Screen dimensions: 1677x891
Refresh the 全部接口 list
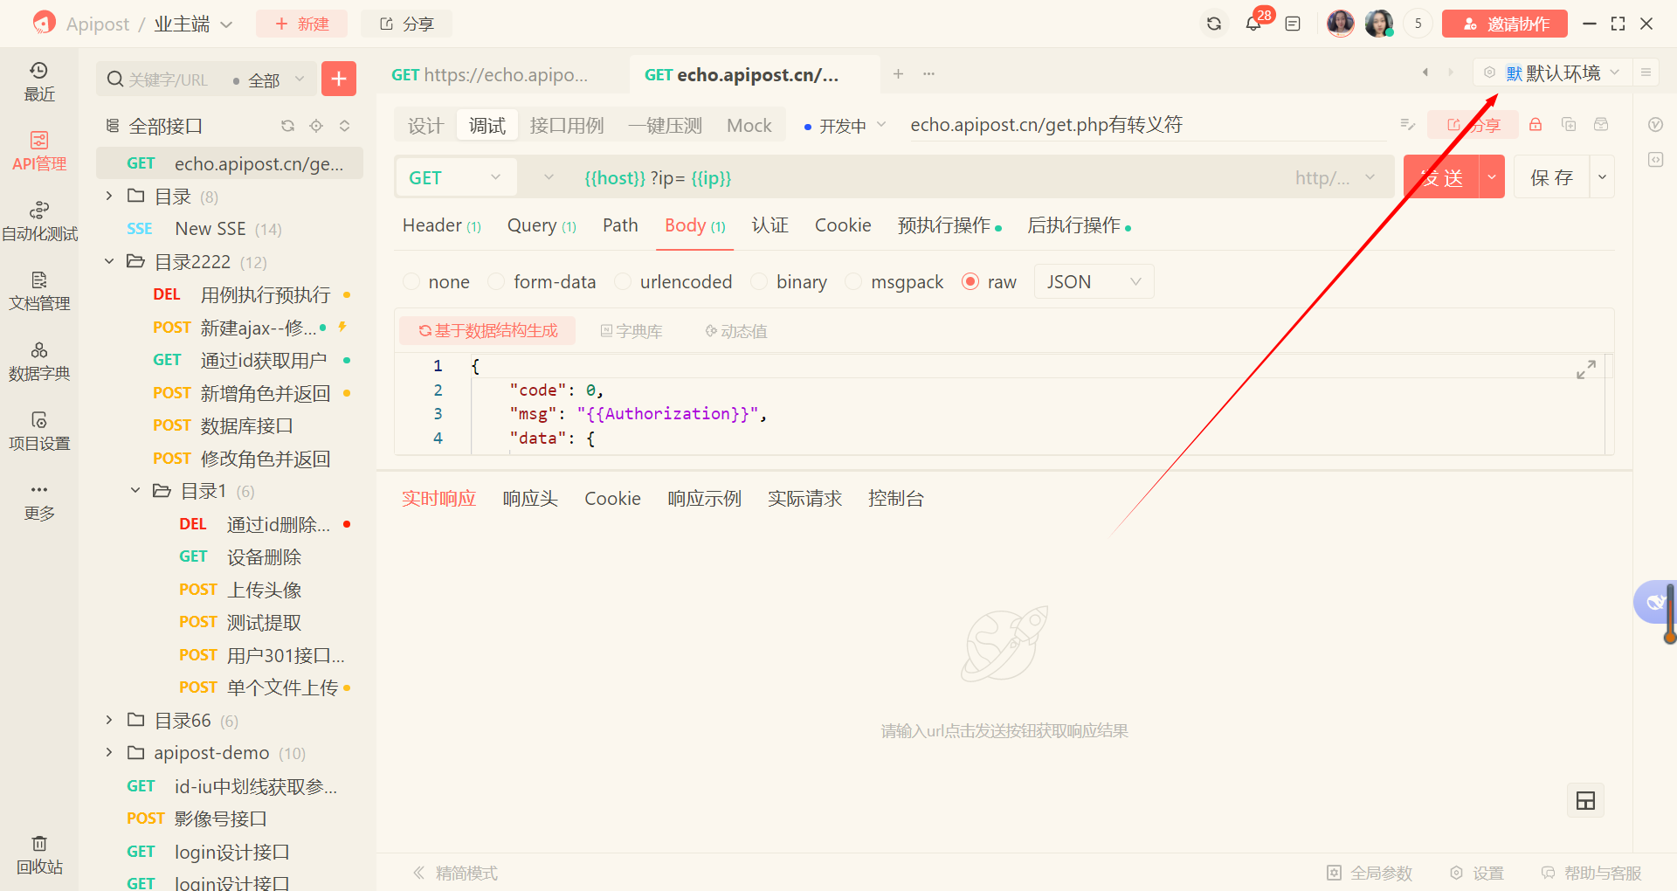click(287, 126)
